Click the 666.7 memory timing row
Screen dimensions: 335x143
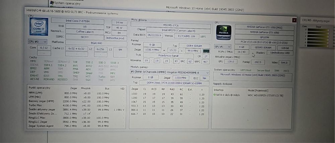[169, 114]
